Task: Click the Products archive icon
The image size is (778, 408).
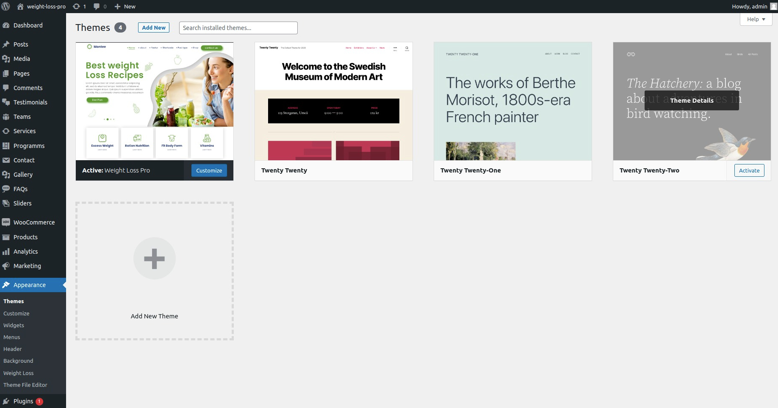Action: tap(6, 237)
